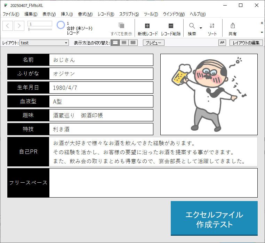
Task: Expand the search options dropdown arrow
Action: click(x=201, y=28)
